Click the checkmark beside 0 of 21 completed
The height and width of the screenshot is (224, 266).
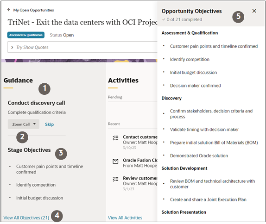(x=164, y=19)
